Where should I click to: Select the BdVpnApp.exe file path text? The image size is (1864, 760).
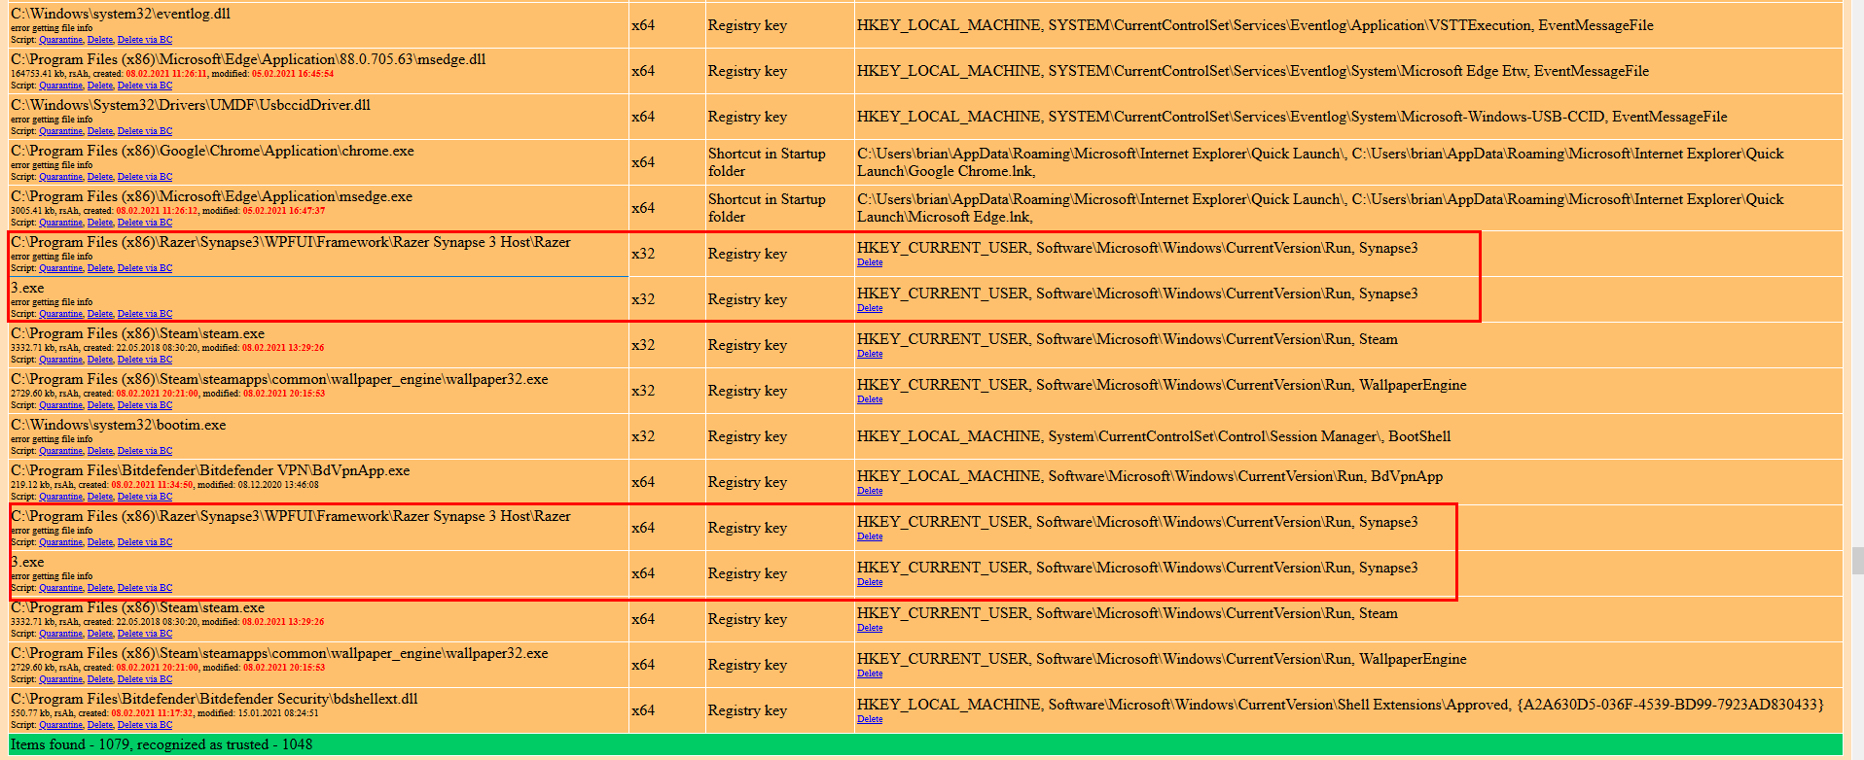point(210,470)
